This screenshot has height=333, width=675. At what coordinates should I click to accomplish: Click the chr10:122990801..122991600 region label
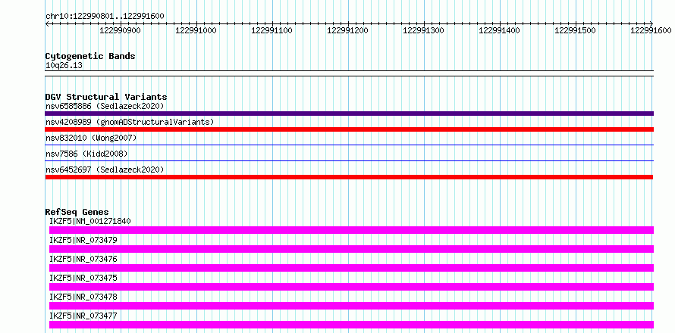tap(105, 16)
